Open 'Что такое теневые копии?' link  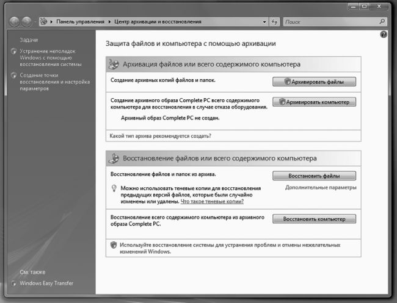click(217, 201)
